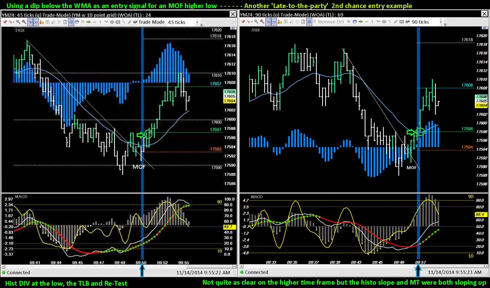
Task: Click the bar colors icon on left toolbar
Action: tap(42, 22)
